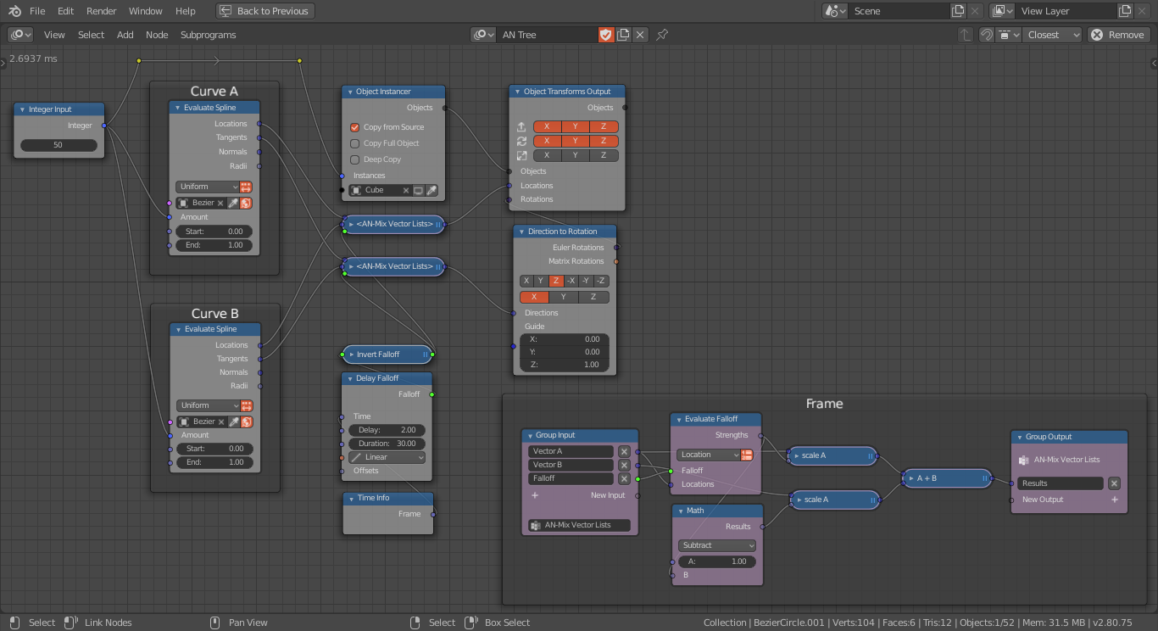Select Y guide axis in Direction to Rotation
The width and height of the screenshot is (1158, 631).
click(x=564, y=297)
